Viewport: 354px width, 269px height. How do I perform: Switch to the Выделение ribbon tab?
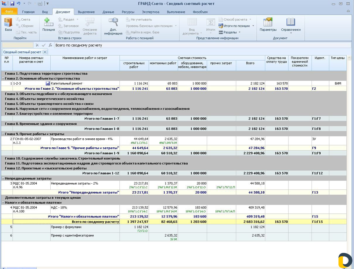tap(86, 12)
